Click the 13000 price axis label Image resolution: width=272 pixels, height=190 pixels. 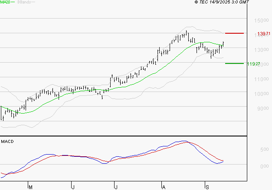point(262,50)
